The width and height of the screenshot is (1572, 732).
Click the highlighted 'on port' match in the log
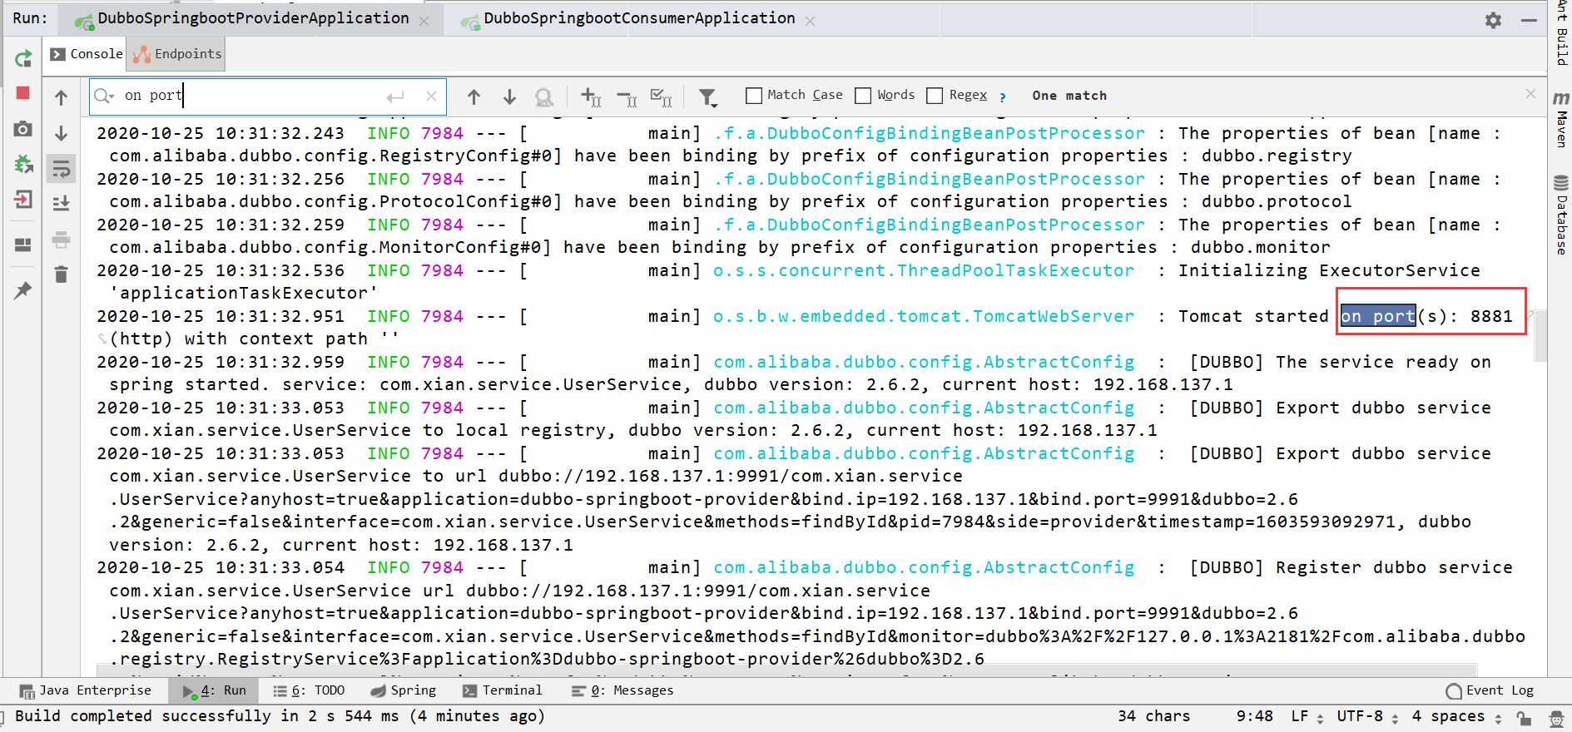[1378, 316]
